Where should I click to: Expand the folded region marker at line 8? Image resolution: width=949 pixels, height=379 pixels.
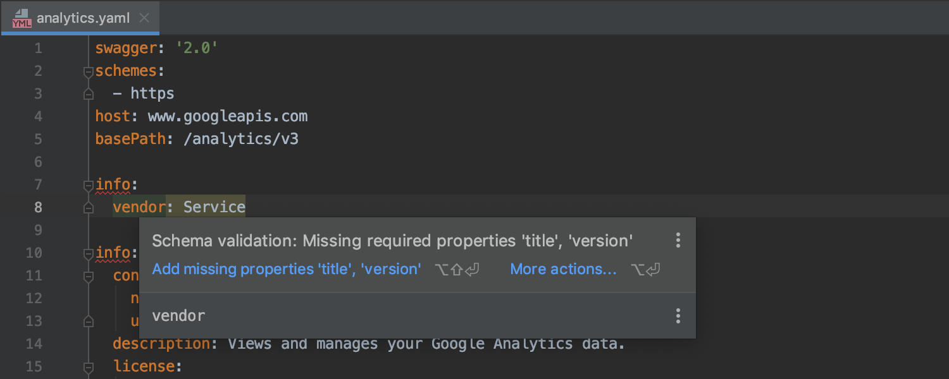tap(88, 207)
